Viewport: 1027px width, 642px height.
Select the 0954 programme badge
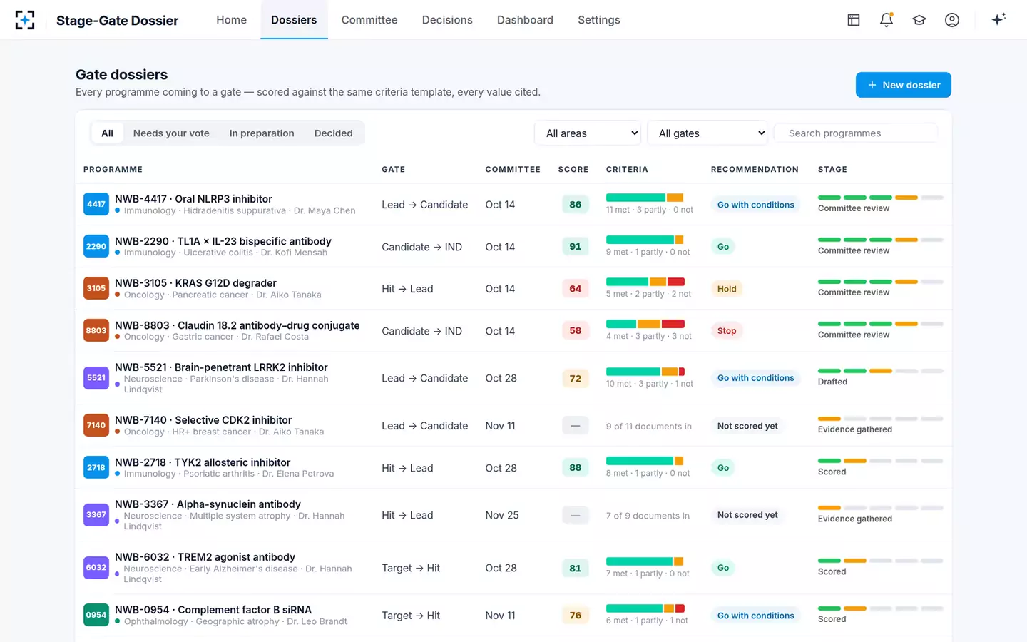[96, 615]
